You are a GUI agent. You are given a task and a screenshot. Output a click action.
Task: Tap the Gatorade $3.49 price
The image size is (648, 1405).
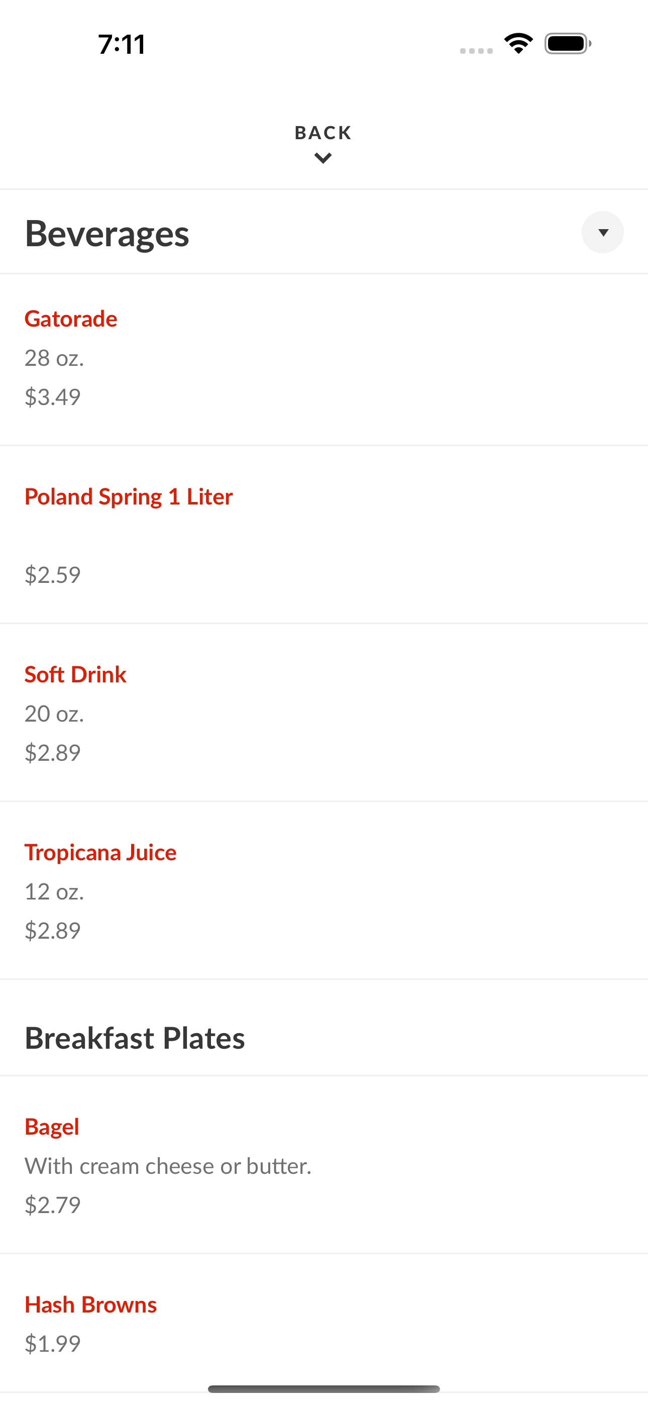[x=52, y=396]
